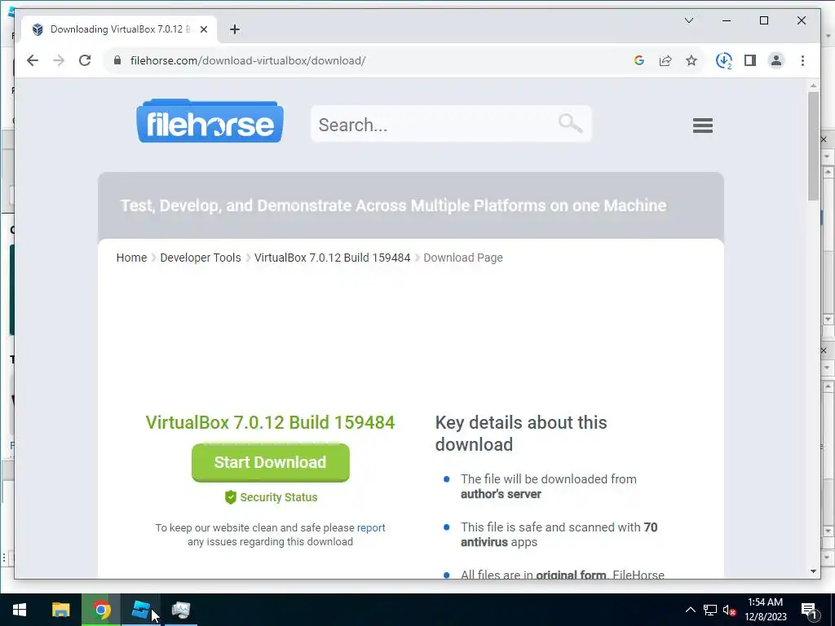Follow the Home breadcrumb link

pyautogui.click(x=131, y=258)
